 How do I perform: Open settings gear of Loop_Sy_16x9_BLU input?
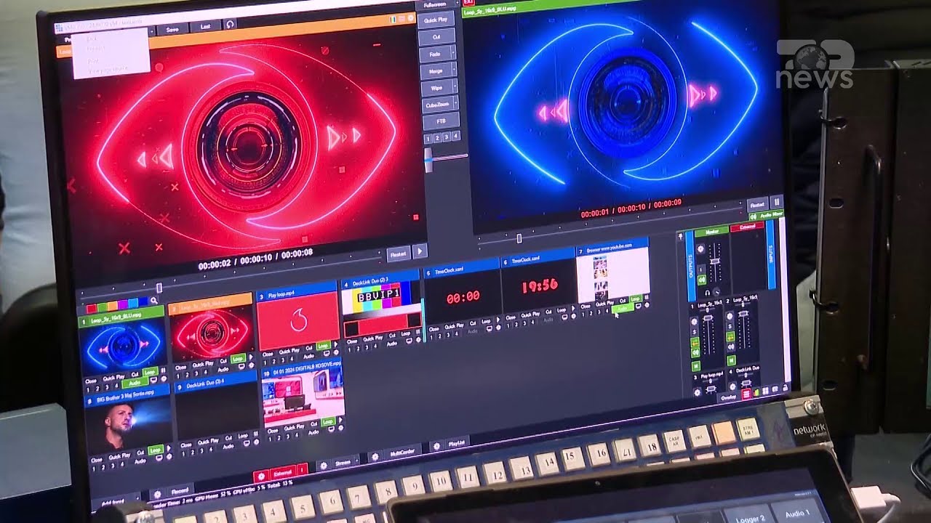click(164, 378)
